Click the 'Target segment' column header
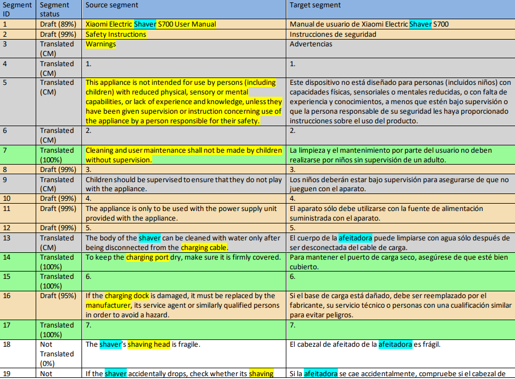 tap(401, 10)
